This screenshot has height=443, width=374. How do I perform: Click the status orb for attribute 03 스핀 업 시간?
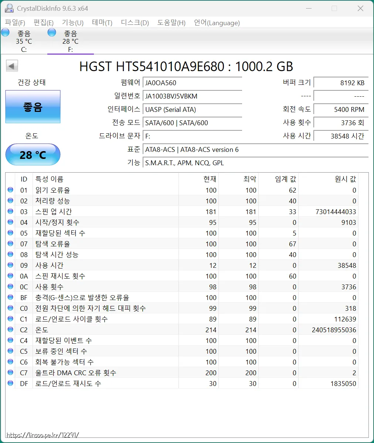coord(10,211)
